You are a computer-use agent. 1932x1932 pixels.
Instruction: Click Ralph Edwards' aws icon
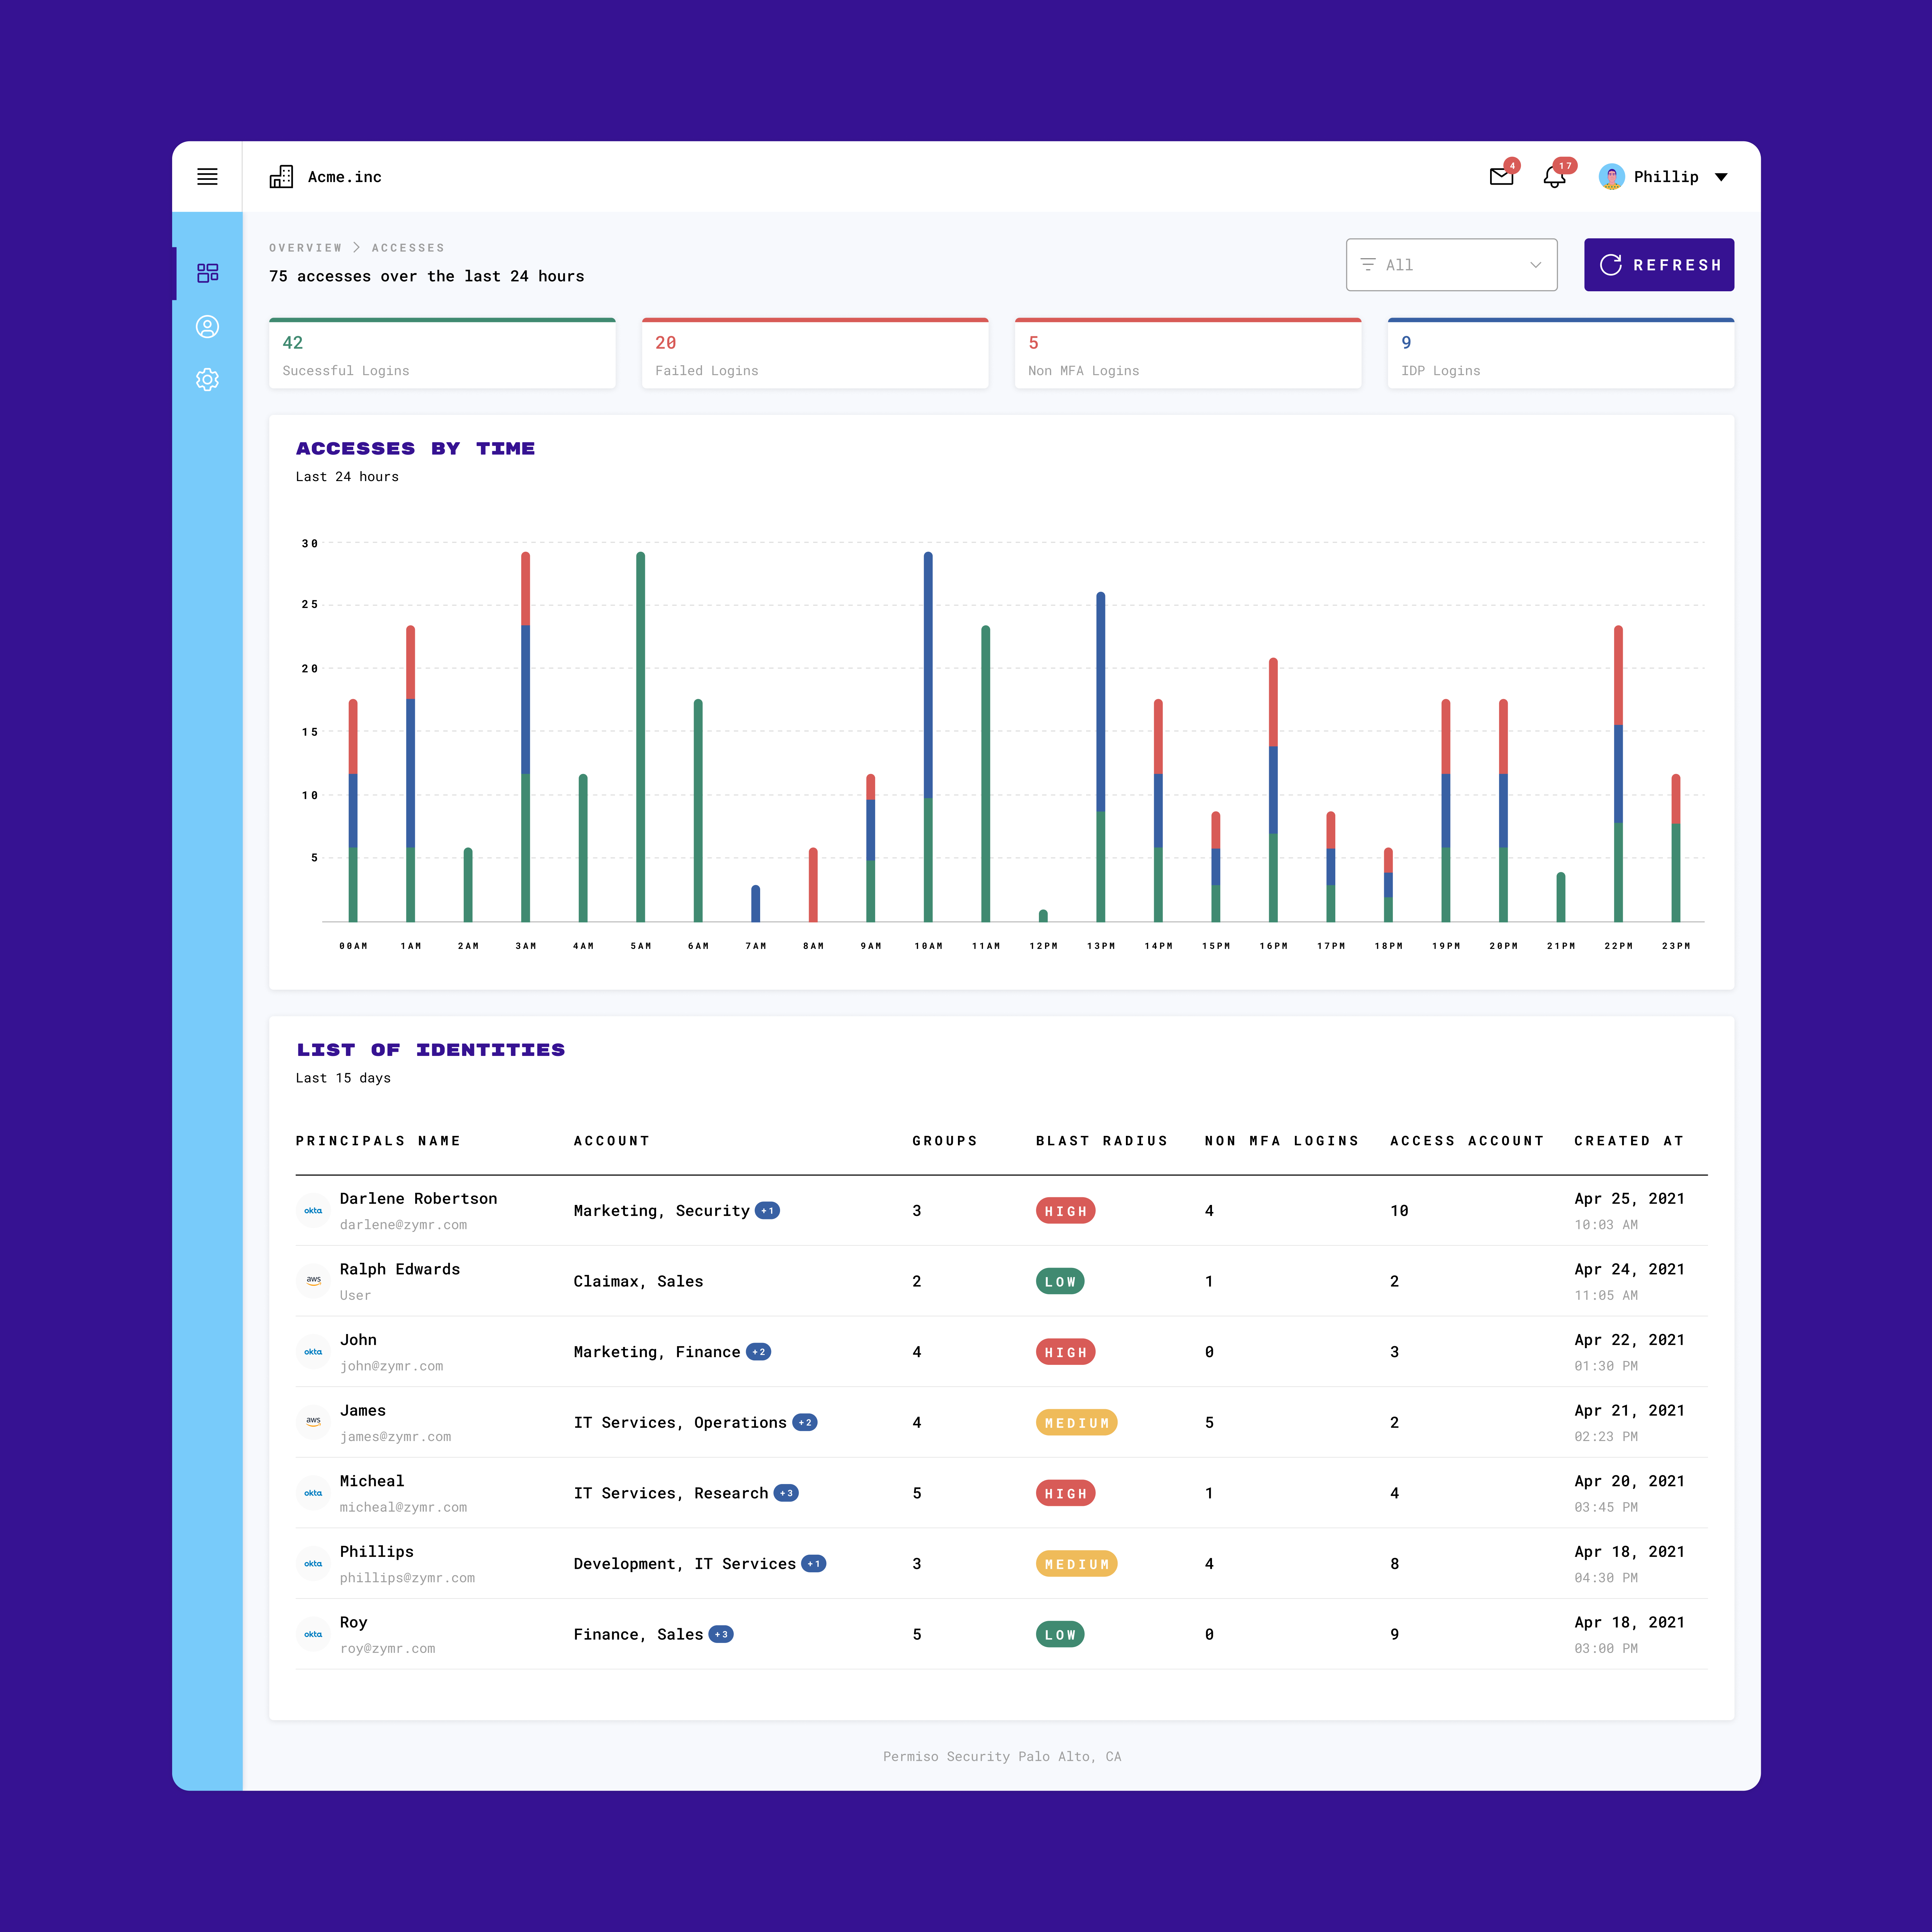[313, 1281]
